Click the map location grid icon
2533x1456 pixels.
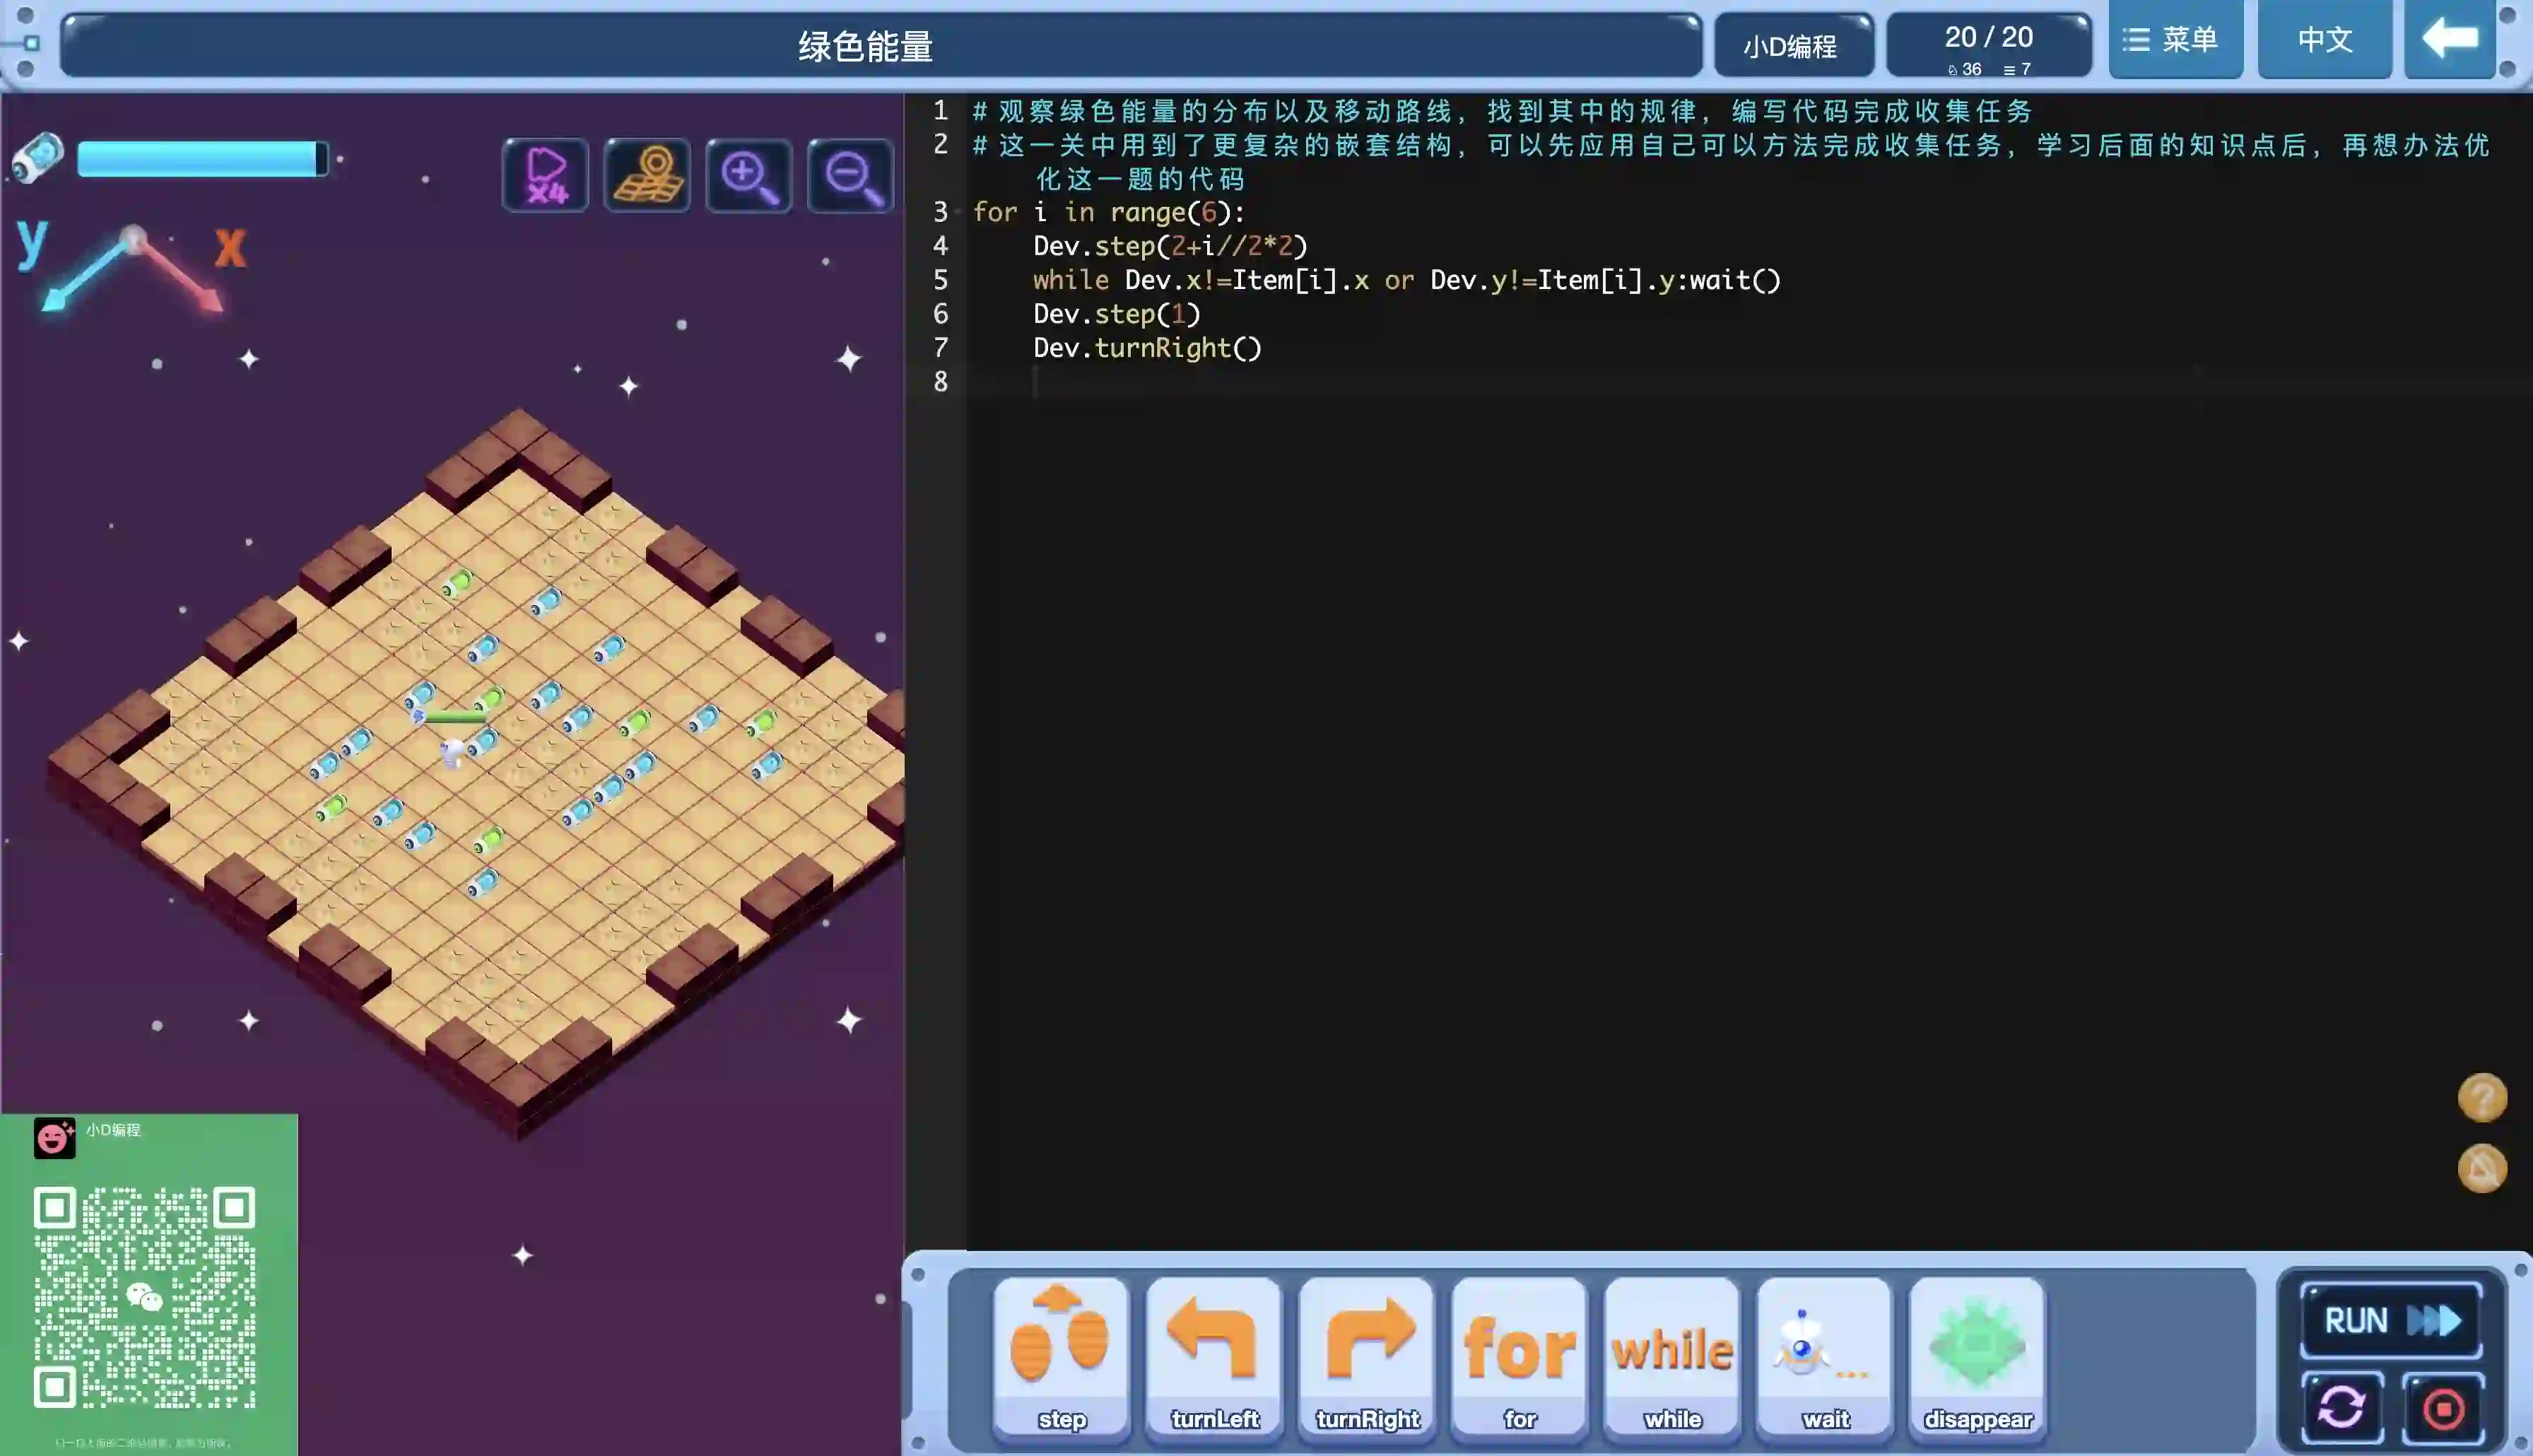(x=647, y=175)
